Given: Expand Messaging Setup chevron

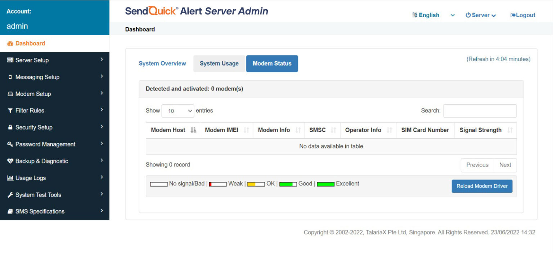Looking at the screenshot, I should tap(102, 76).
